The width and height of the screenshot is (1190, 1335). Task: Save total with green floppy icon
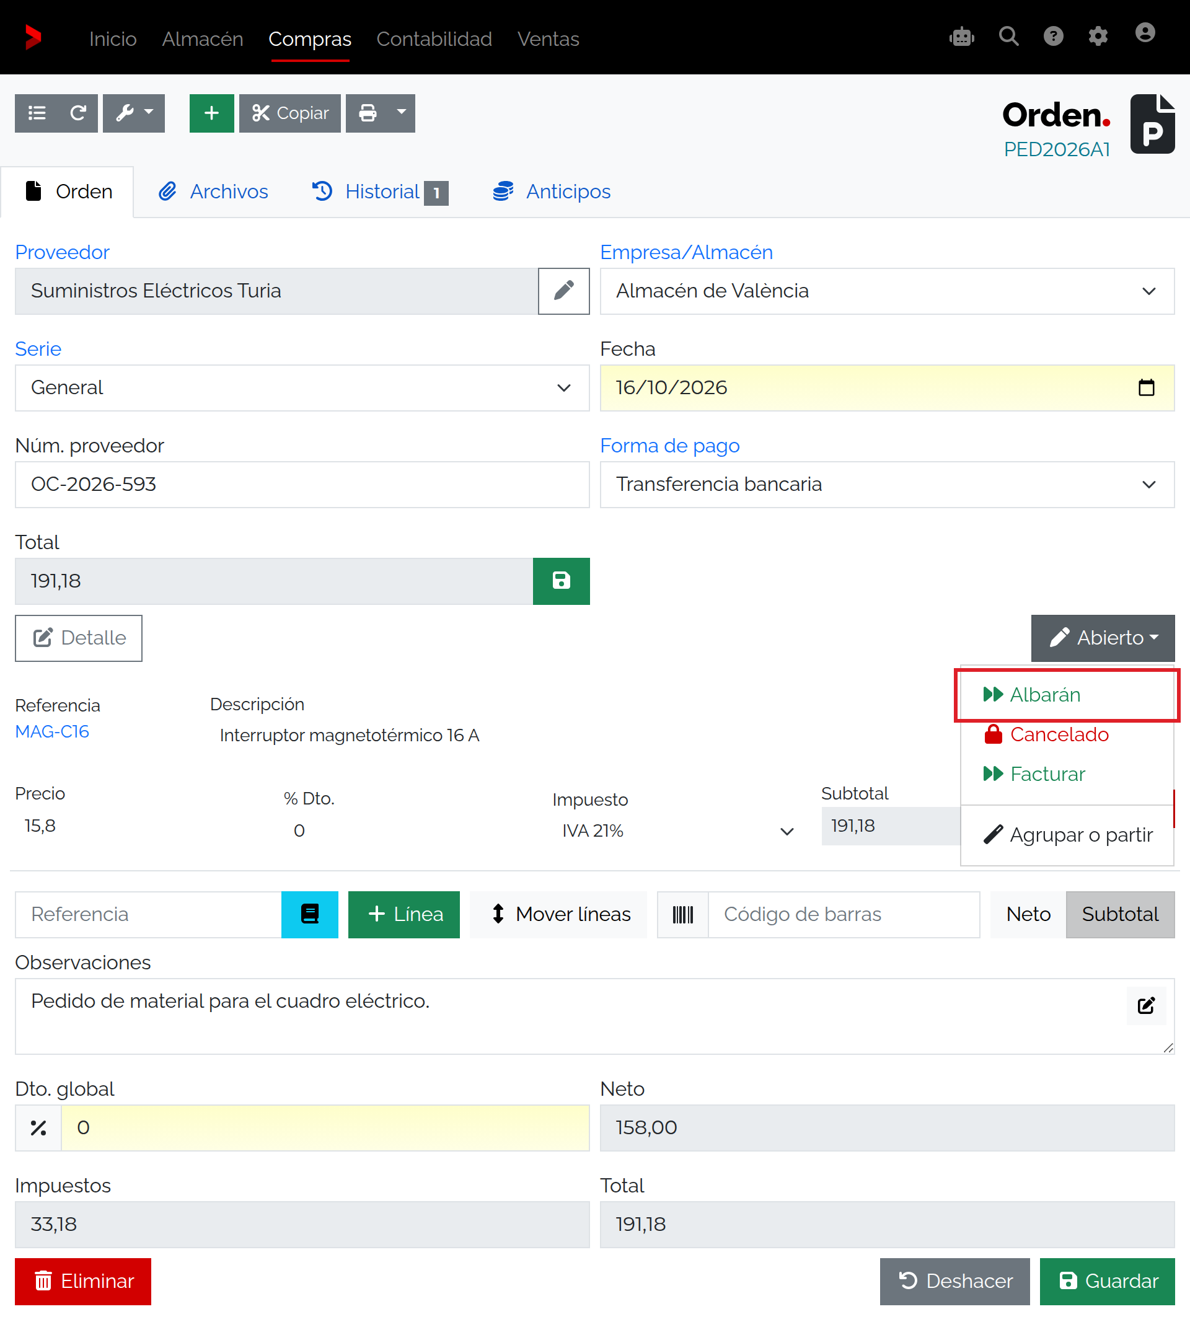(x=561, y=581)
